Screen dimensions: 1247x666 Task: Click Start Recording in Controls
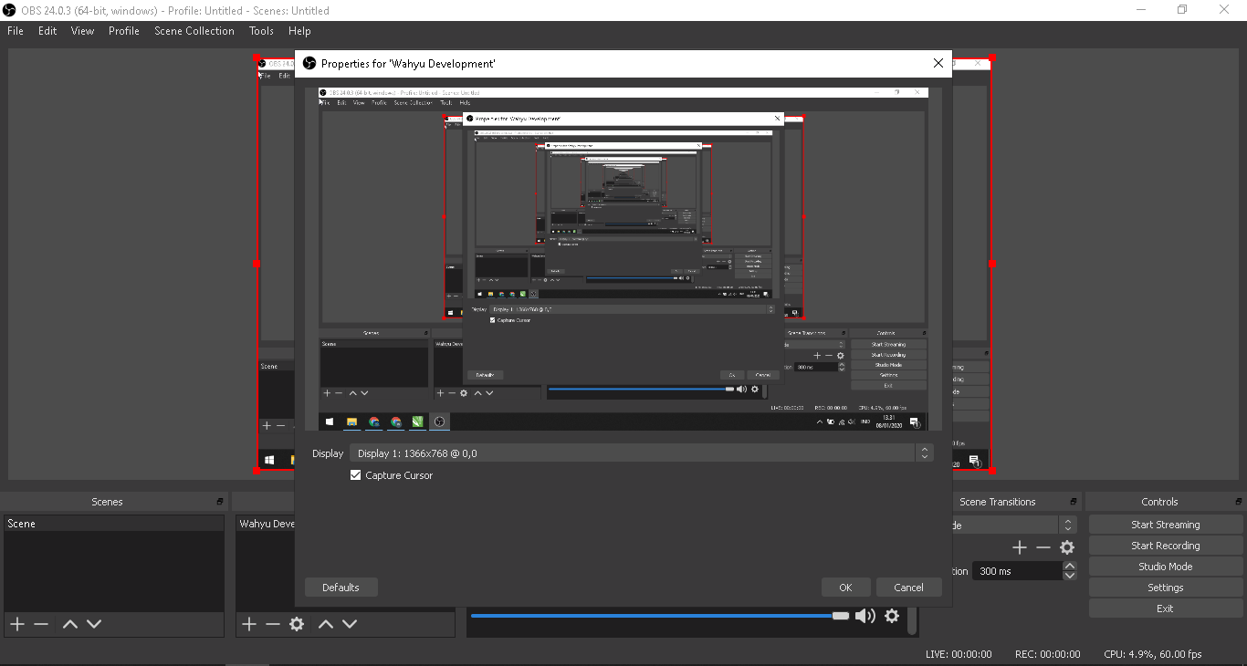pos(1166,546)
